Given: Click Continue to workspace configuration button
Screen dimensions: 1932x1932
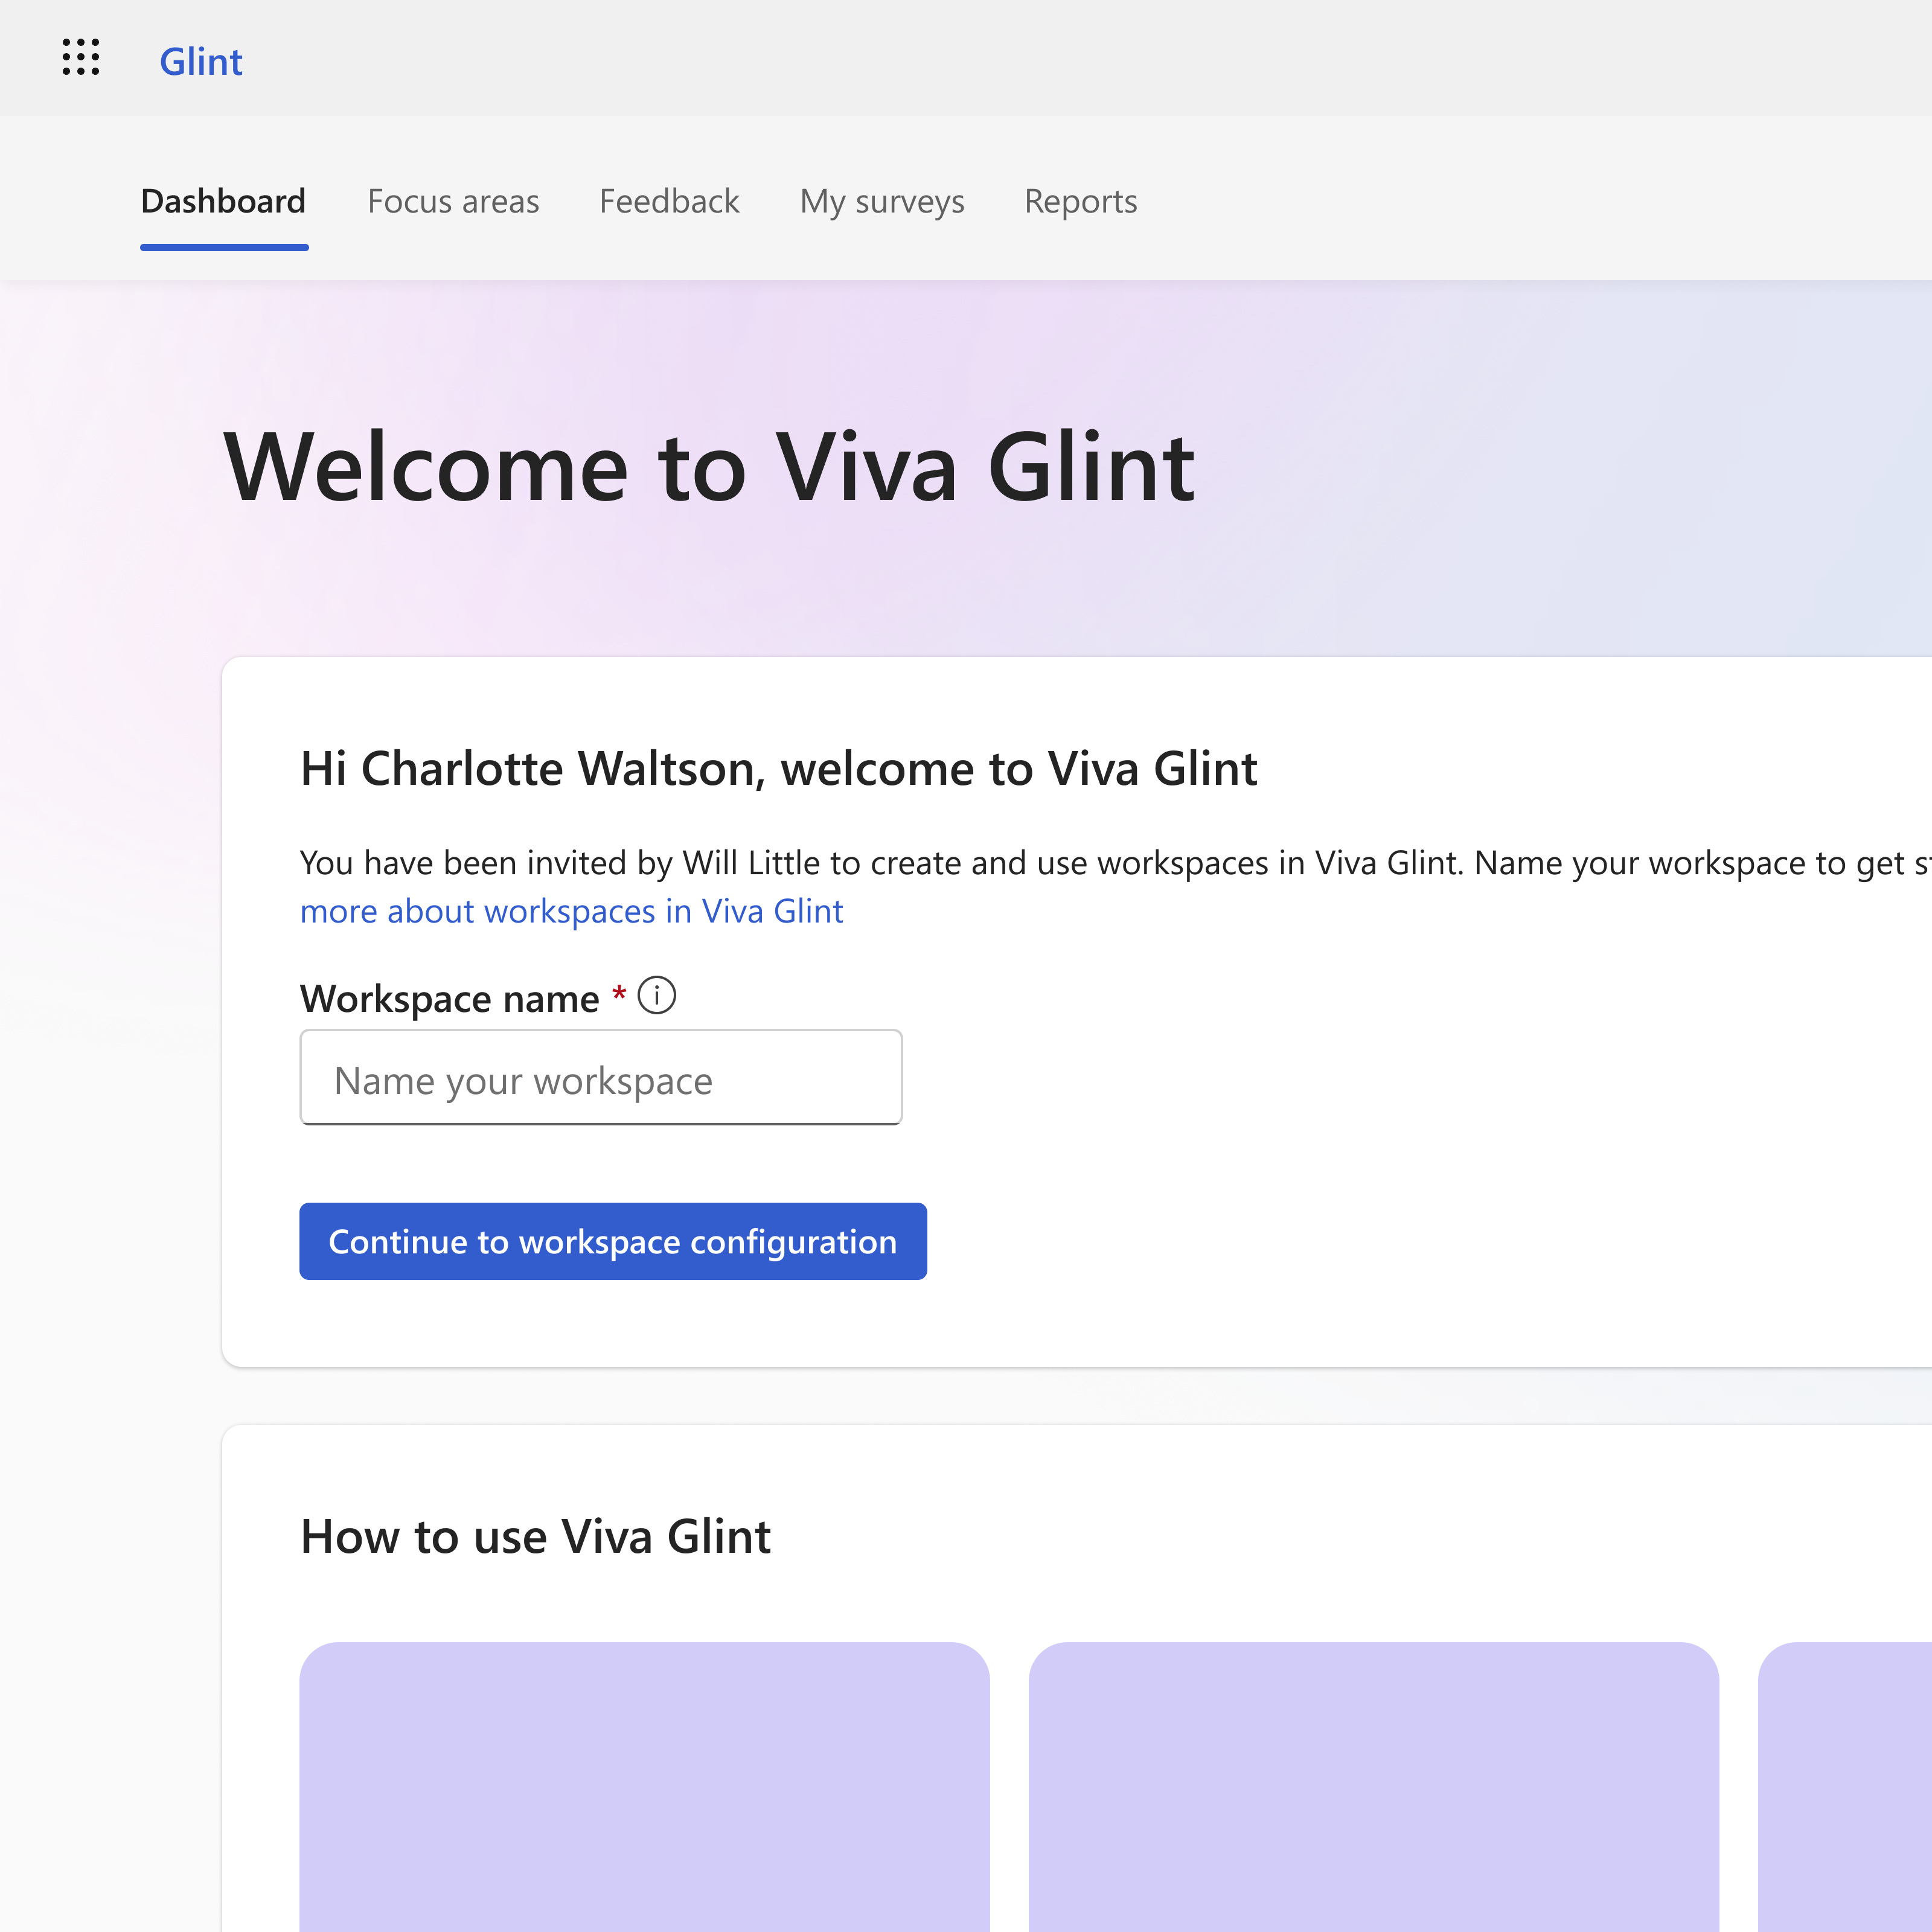Looking at the screenshot, I should tap(613, 1241).
